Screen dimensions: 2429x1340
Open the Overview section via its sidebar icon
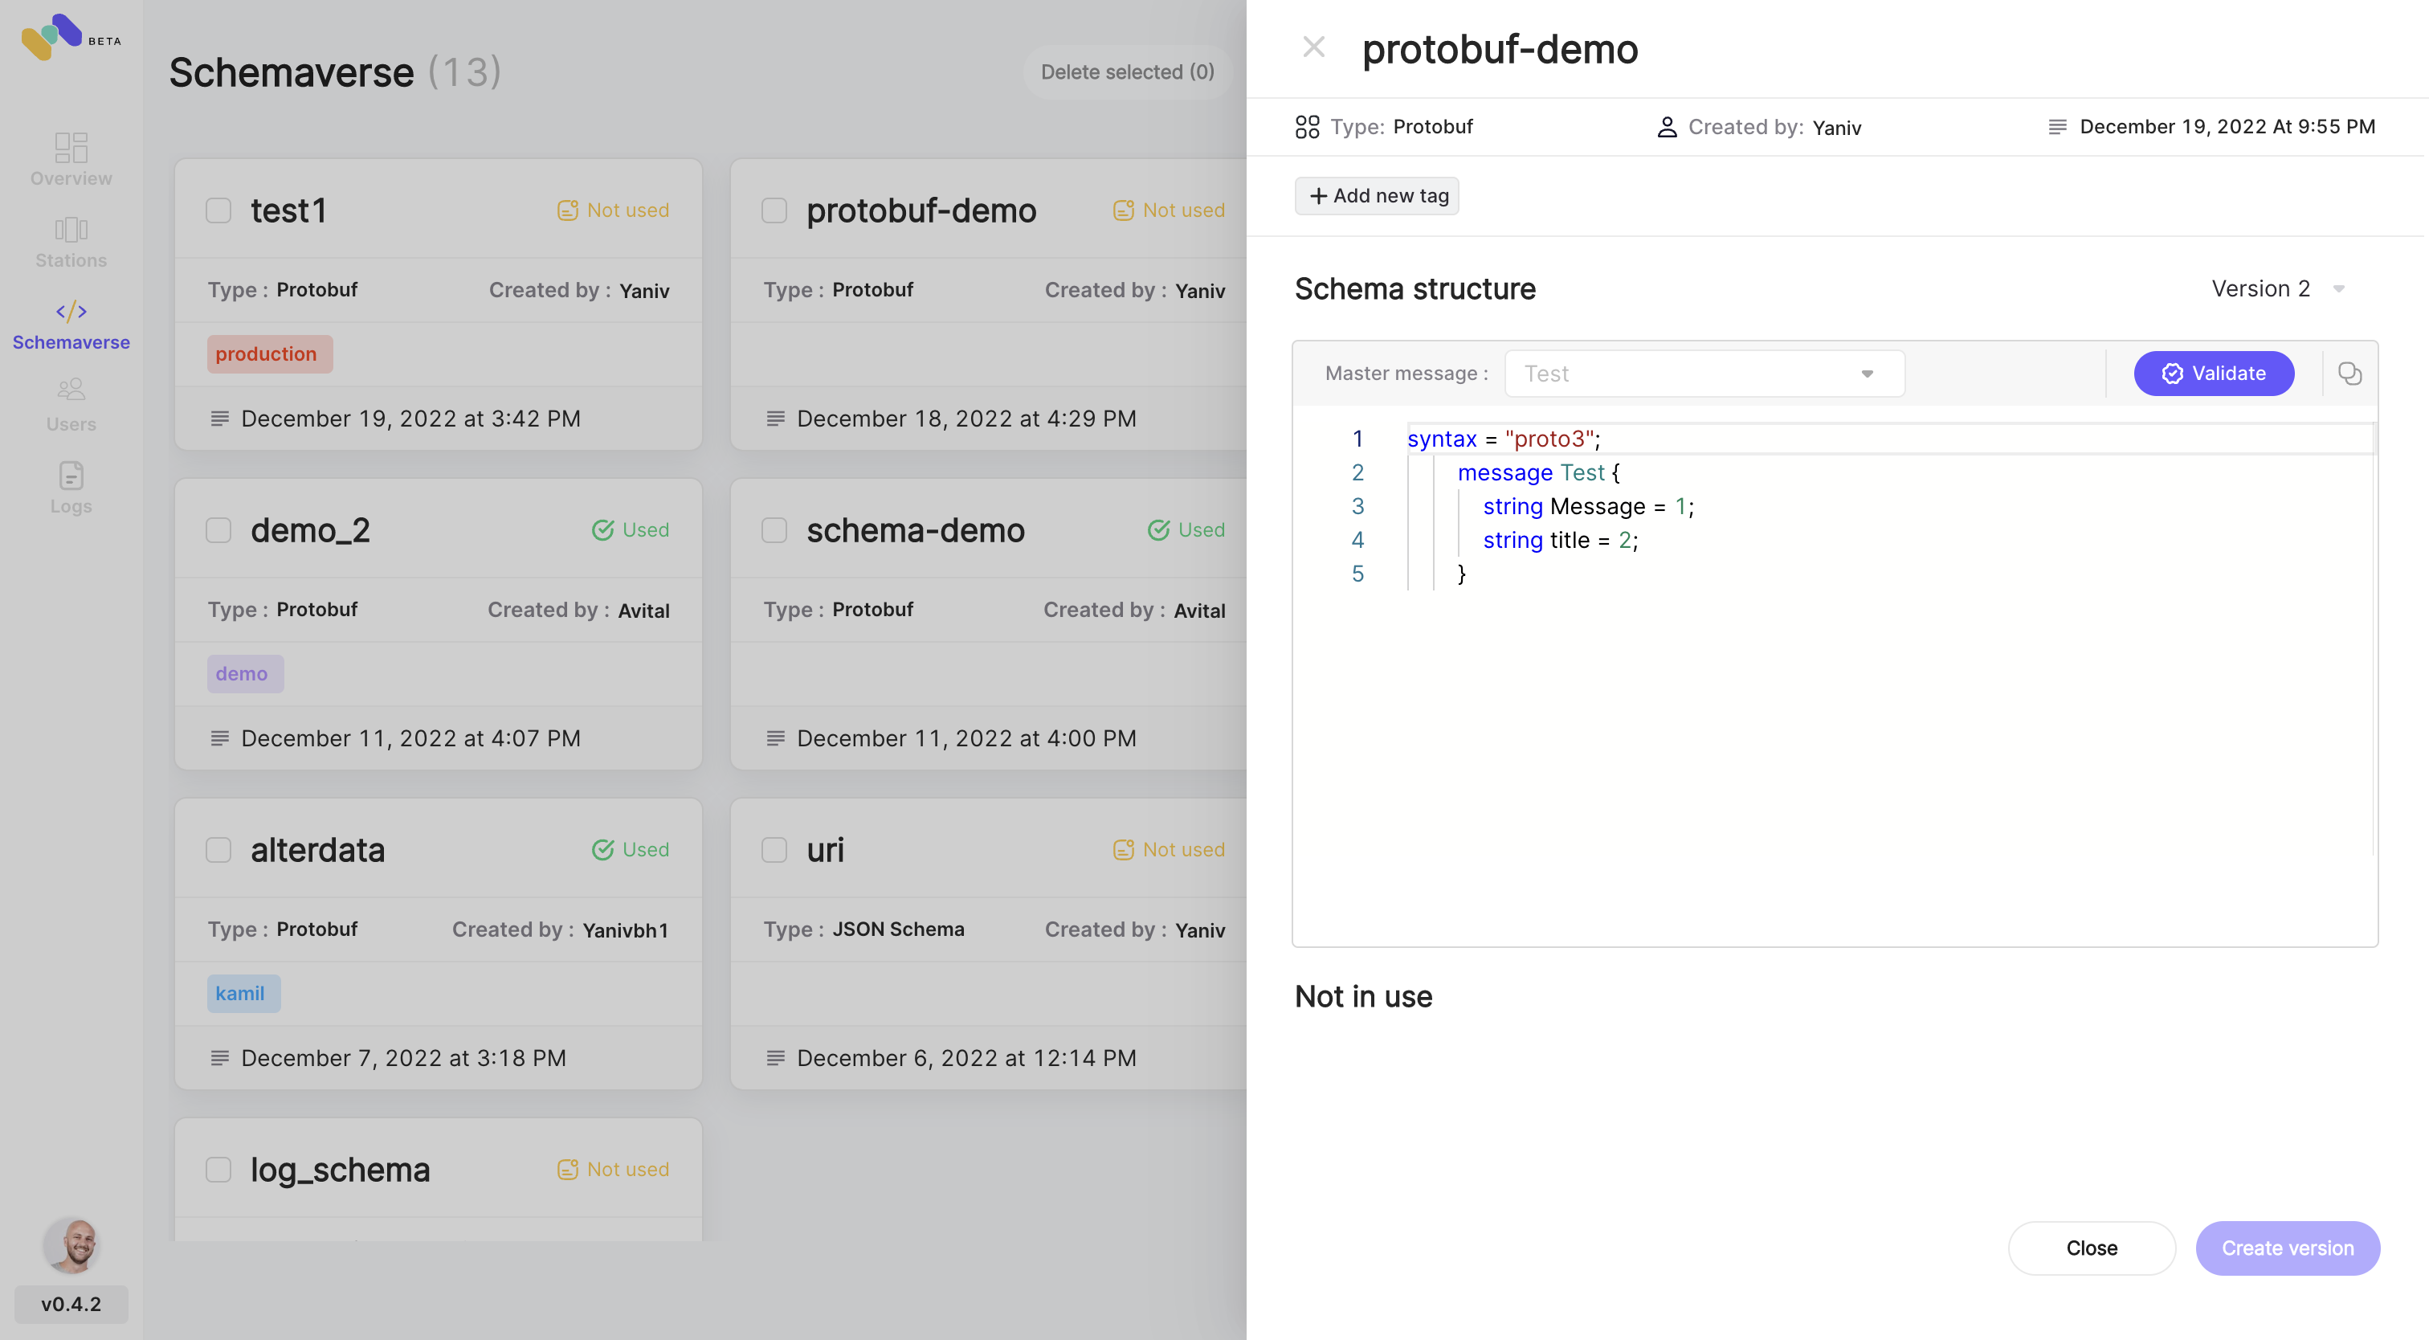tap(71, 148)
